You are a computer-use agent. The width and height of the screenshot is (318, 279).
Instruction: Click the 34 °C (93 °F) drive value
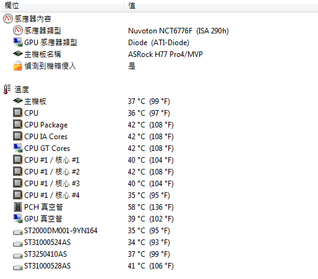click(x=149, y=243)
